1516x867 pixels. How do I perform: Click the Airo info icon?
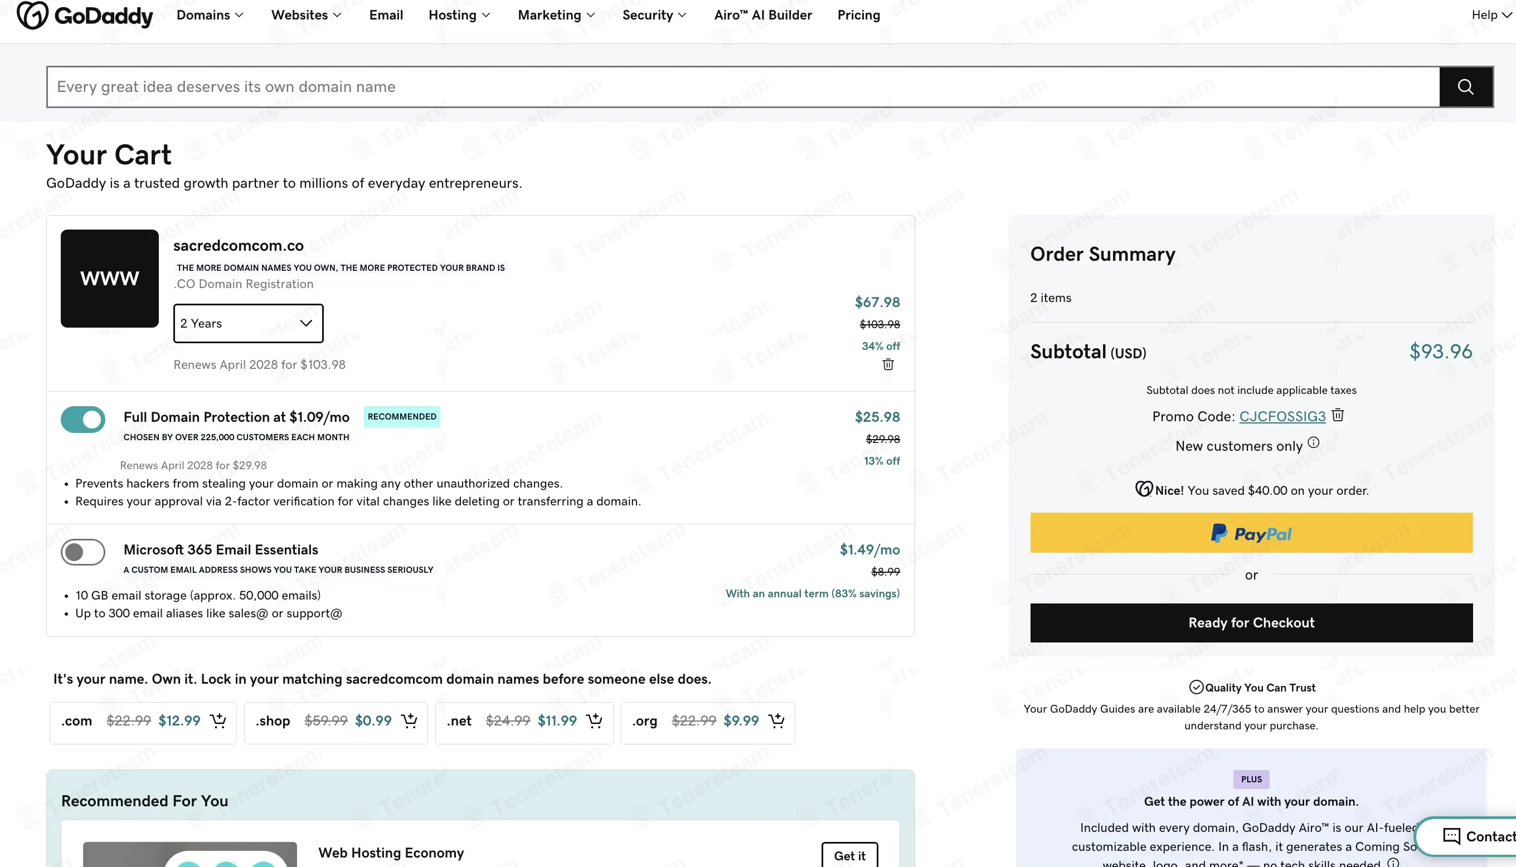[1393, 862]
